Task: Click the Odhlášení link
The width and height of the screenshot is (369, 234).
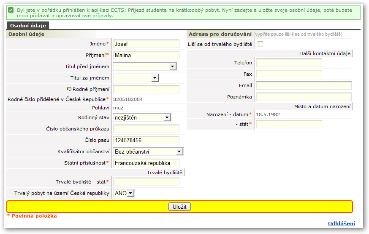Action: click(342, 223)
